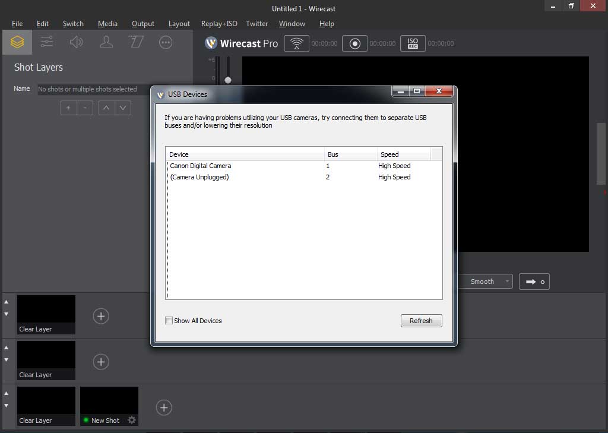Sort by the Device column header
Screen dimensions: 608x433
coord(245,154)
